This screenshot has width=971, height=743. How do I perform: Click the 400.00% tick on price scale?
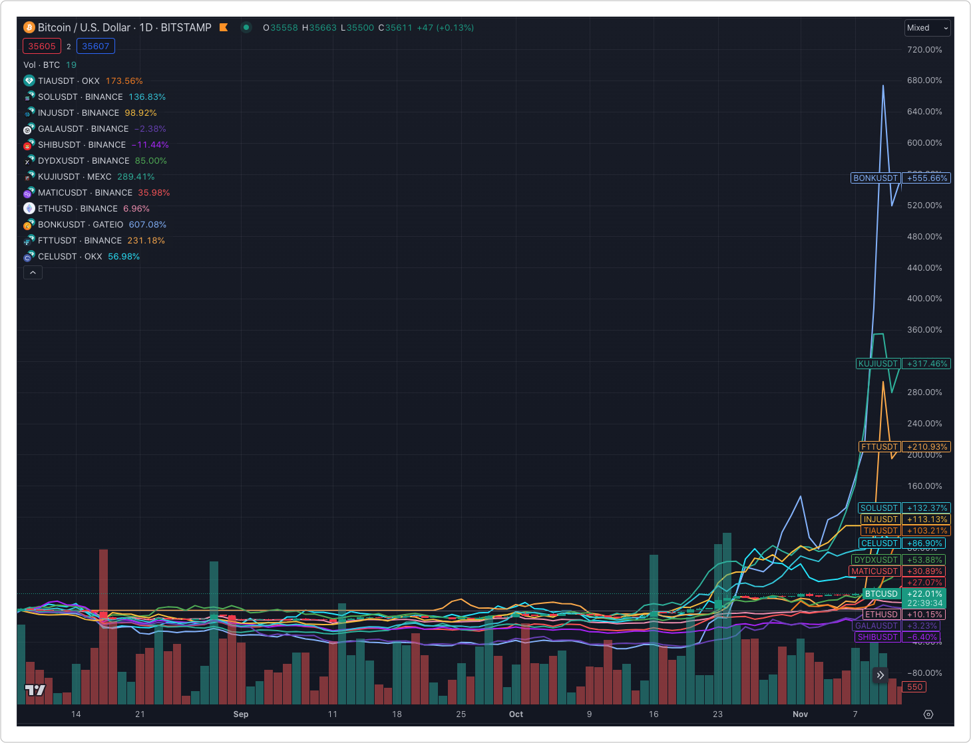924,299
